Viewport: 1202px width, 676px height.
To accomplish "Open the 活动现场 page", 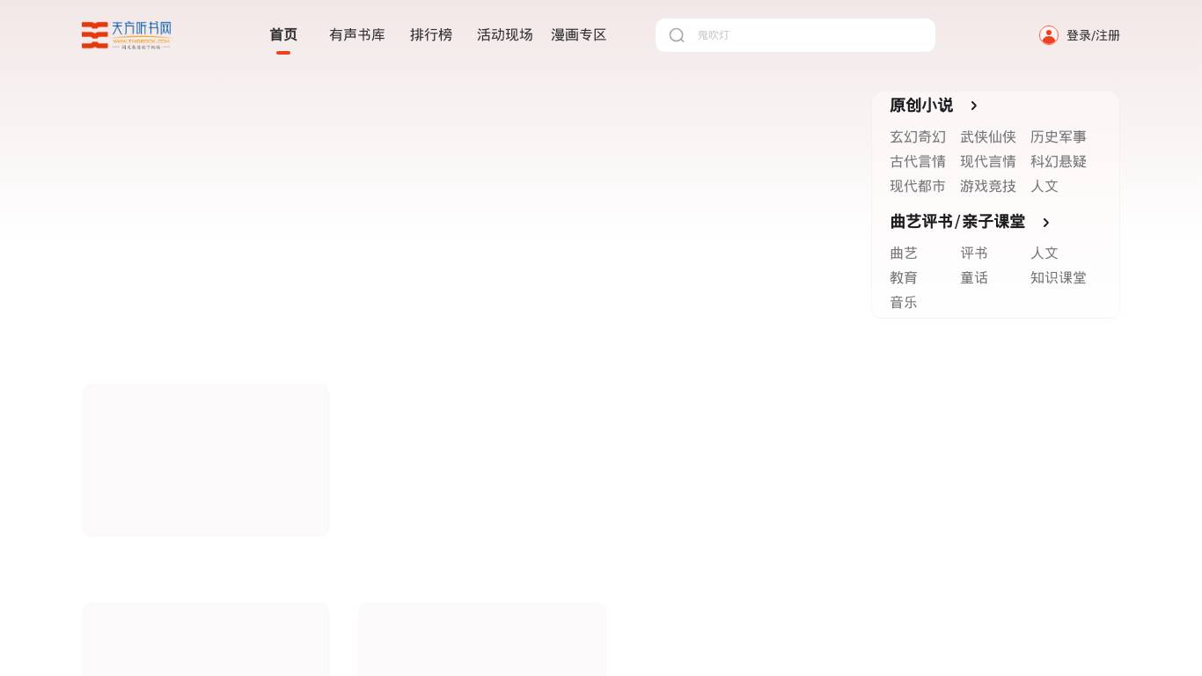I will (x=505, y=34).
